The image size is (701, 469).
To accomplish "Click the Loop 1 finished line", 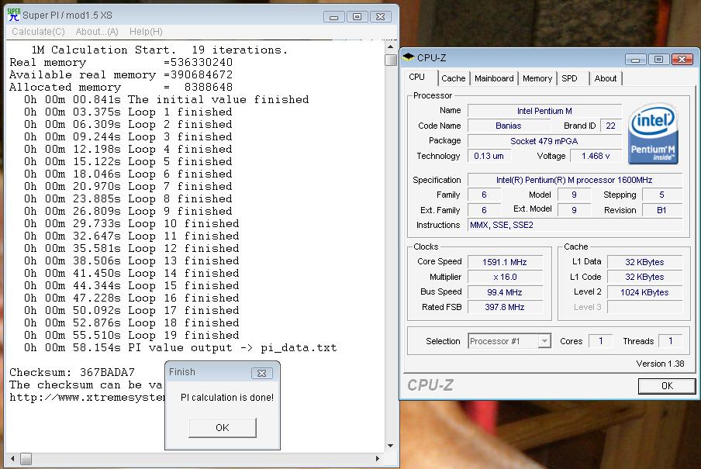I will point(128,112).
